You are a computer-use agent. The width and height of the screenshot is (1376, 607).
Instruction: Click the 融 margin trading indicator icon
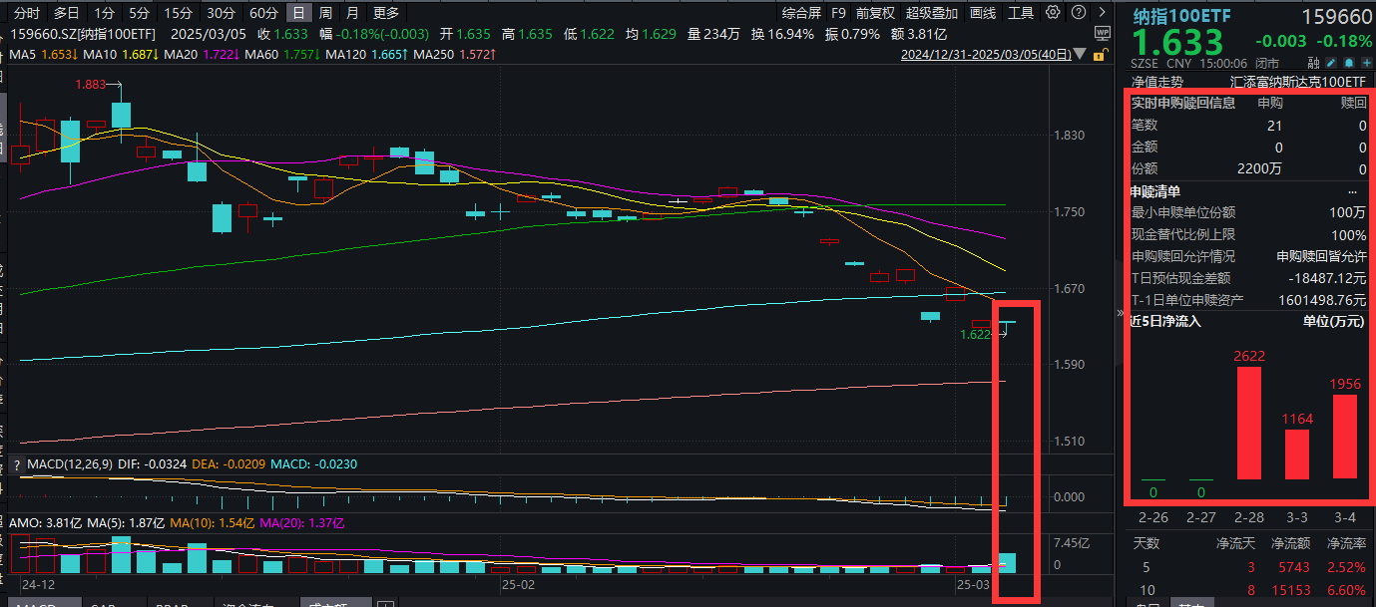1312,62
